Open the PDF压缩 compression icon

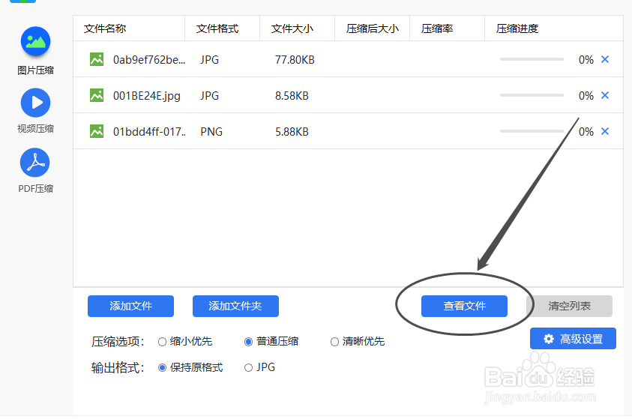(x=35, y=163)
